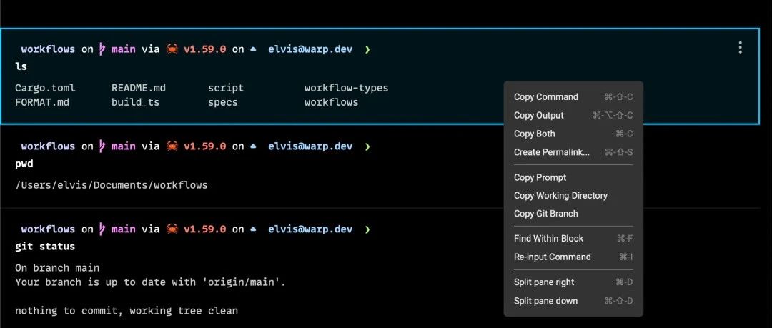Click the /Users/elvis/Documents/workflows output path
This screenshot has height=328, width=772.
coord(112,185)
